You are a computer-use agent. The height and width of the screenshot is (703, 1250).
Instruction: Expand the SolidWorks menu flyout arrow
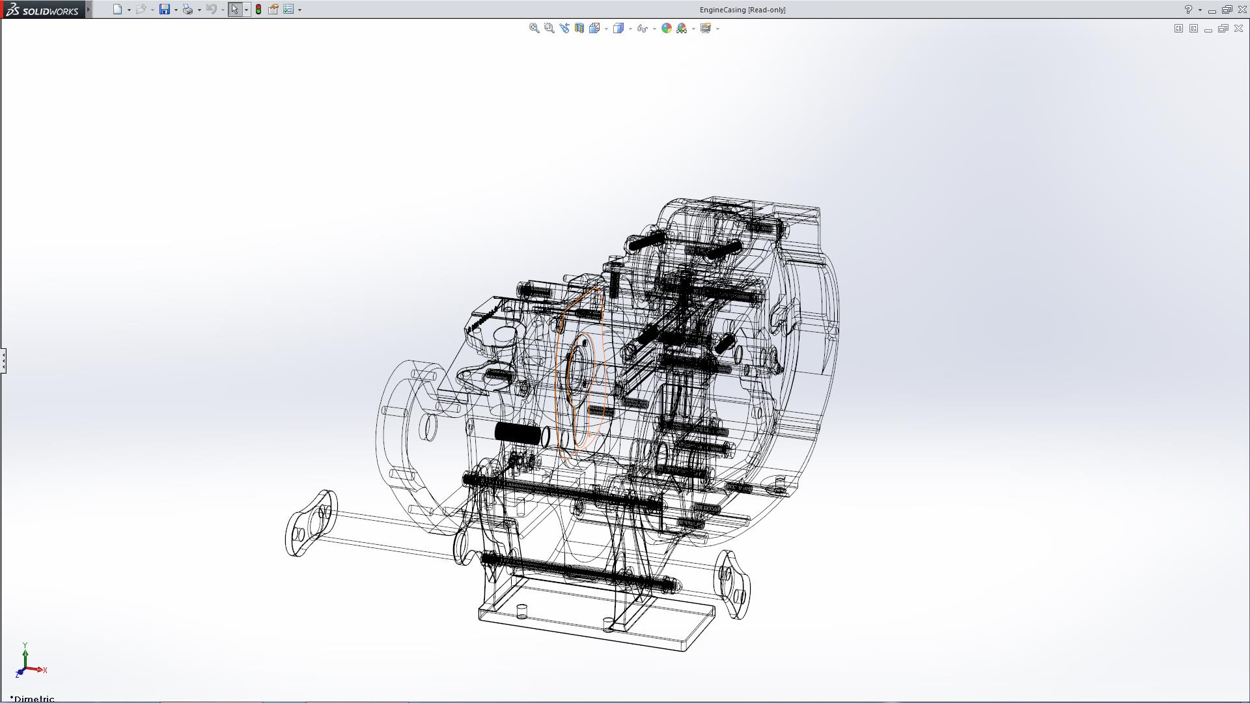coord(89,10)
